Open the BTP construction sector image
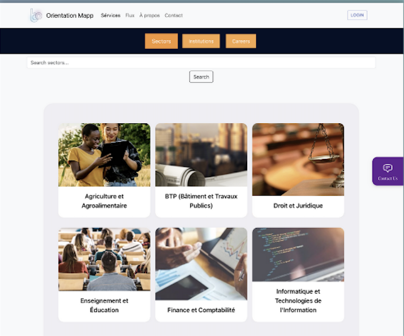The image size is (404, 336). (201, 155)
